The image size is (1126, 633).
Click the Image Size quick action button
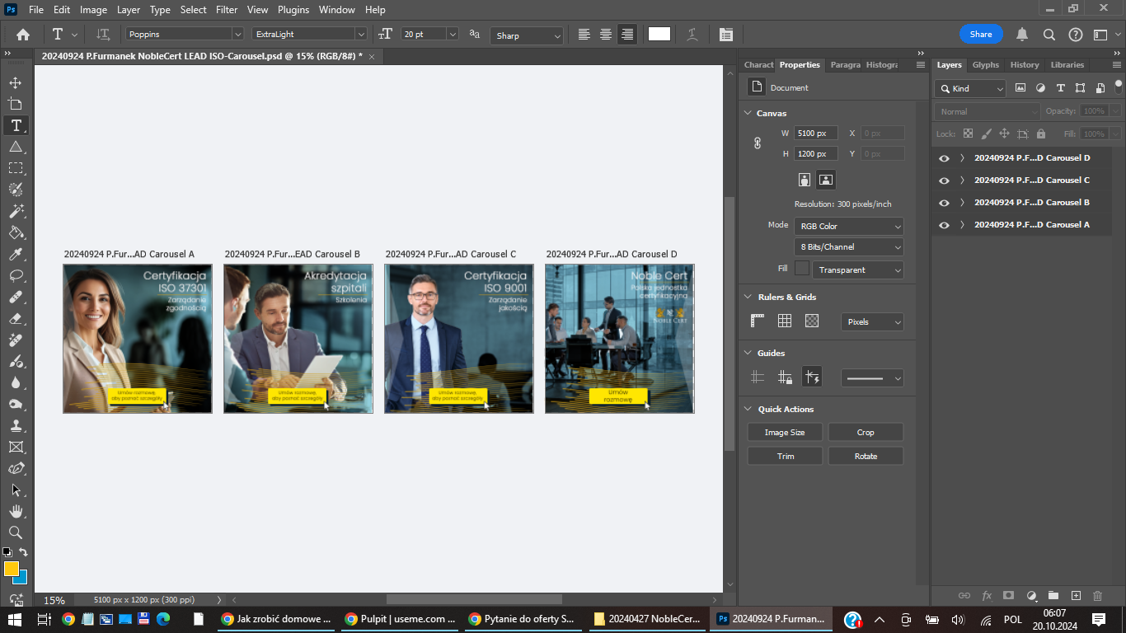[784, 433]
